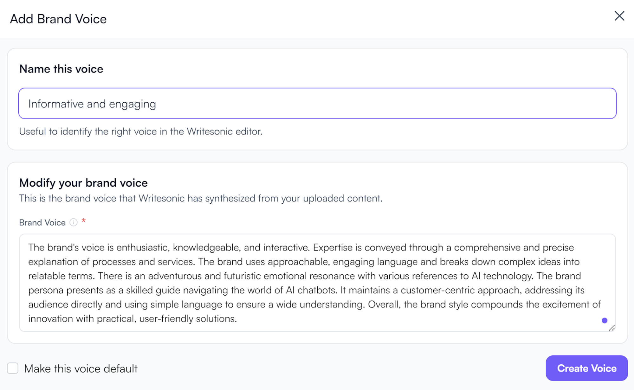Close the Add Brand Voice dialog
The height and width of the screenshot is (390, 634).
tap(619, 16)
